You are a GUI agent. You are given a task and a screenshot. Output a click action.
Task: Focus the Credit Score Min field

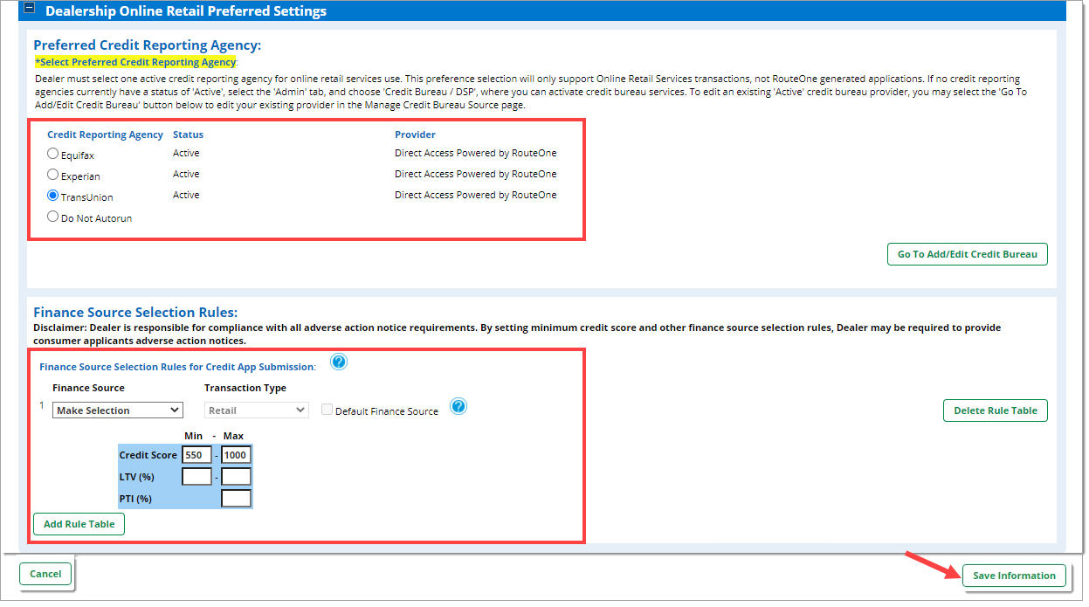196,455
